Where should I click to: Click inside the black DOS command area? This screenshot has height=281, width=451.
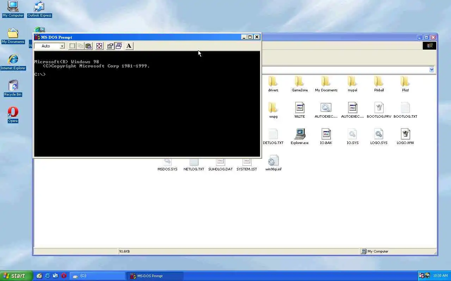point(147,104)
